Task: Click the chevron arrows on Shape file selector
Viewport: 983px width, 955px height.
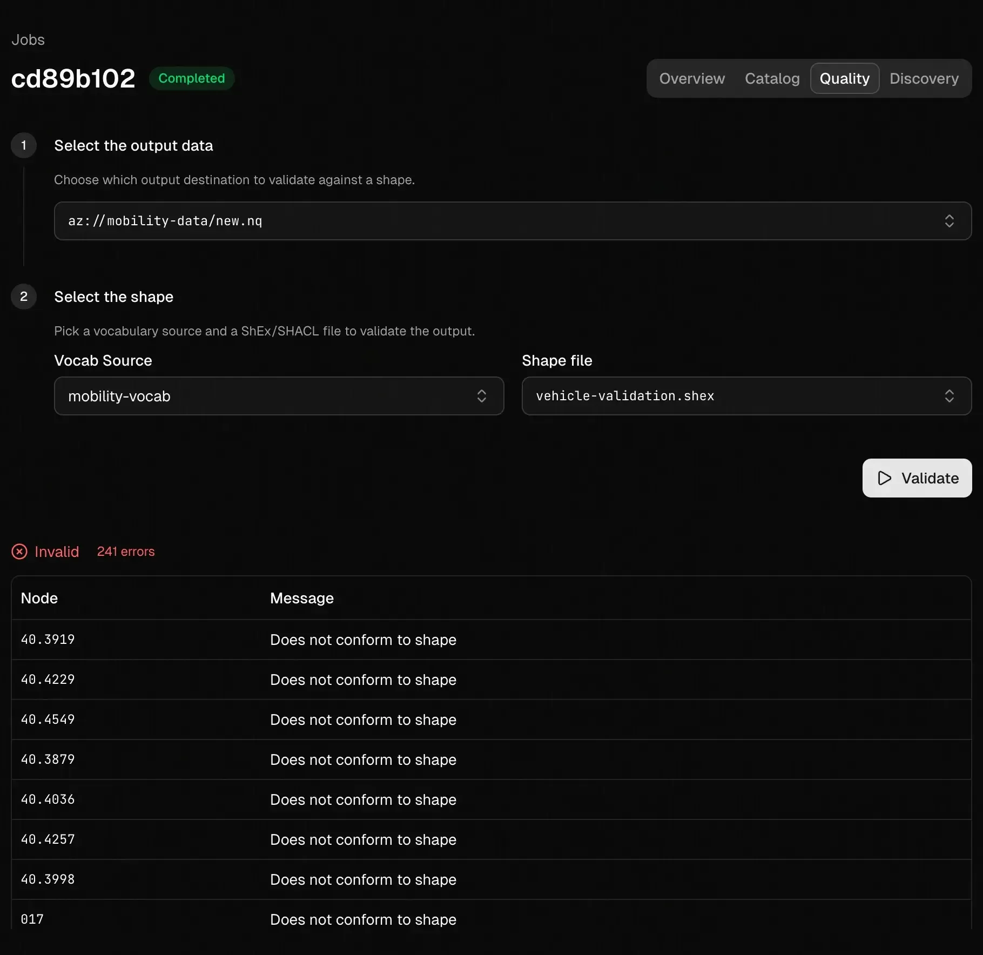Action: 949,396
